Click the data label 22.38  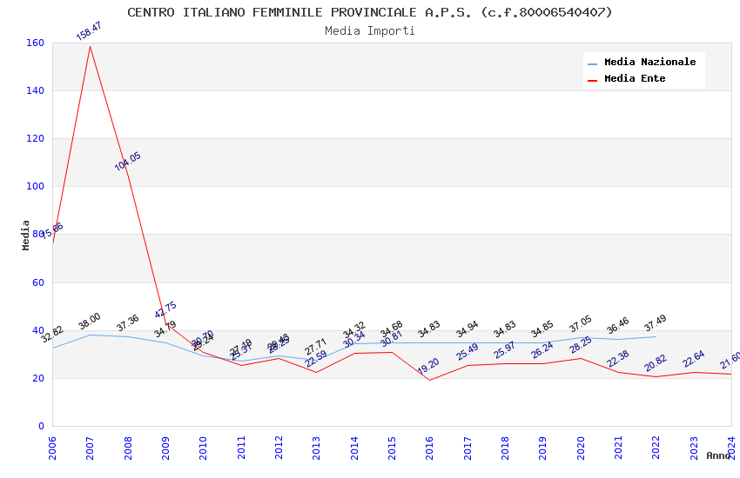click(618, 359)
